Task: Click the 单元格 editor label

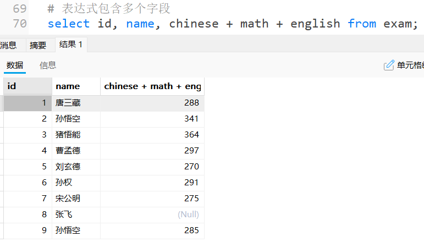Action: 410,65
